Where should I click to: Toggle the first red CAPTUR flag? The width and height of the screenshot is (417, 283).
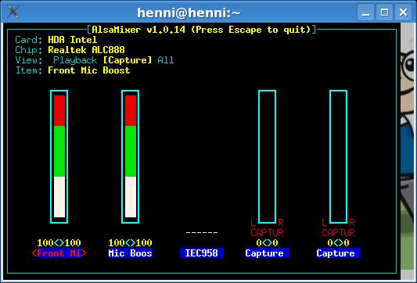pyautogui.click(x=267, y=233)
